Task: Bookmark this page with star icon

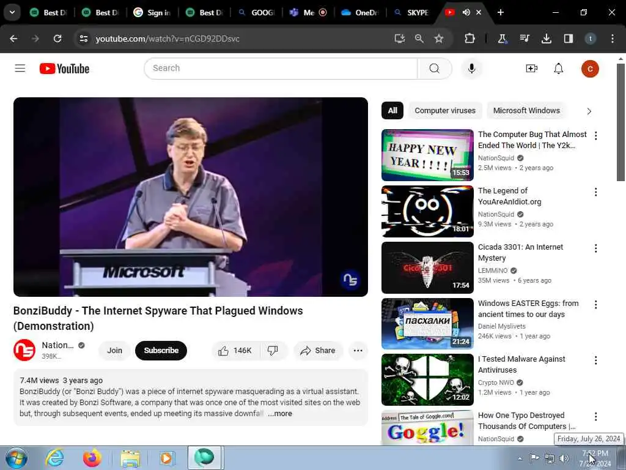Action: [439, 39]
